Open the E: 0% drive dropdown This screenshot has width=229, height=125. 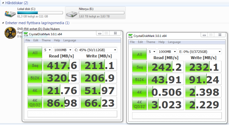pos(200,52)
